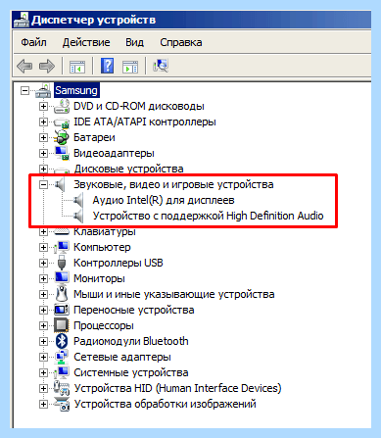The image size is (381, 438).
Task: Click the Системные устройства icon
Action: click(62, 372)
